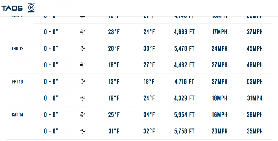Click the wind icon in the 23°F row
Image resolution: width=278 pixels, height=141 pixels.
click(x=82, y=32)
